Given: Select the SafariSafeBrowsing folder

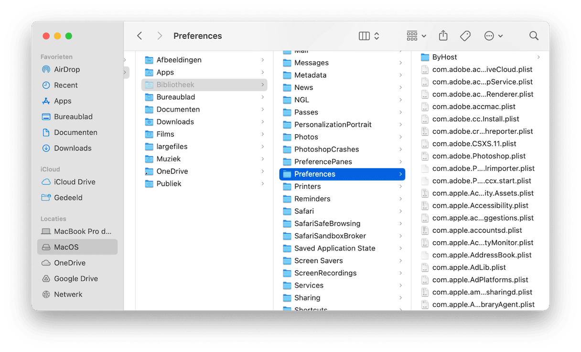Looking at the screenshot, I should (x=342, y=224).
